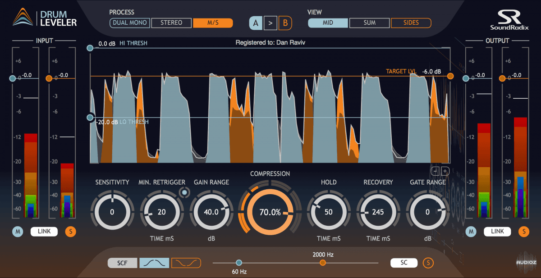Select M/S process mode

(x=213, y=23)
